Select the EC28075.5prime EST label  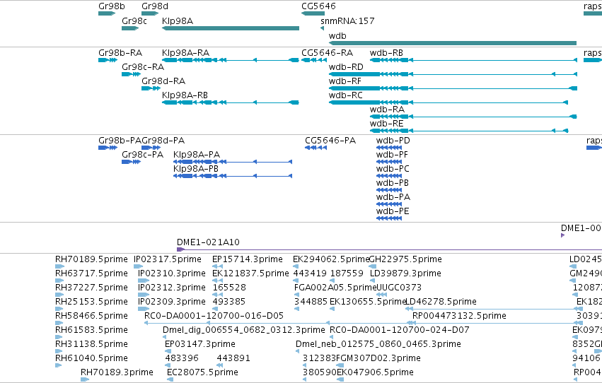[x=202, y=372]
